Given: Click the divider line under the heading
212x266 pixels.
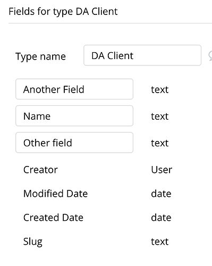Looking at the screenshot, I should click(x=110, y=23).
